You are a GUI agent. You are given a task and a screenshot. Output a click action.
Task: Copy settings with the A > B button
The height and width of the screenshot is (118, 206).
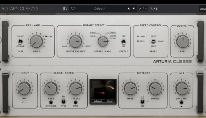pos(154,9)
